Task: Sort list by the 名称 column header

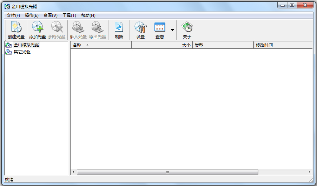Action: pos(100,45)
